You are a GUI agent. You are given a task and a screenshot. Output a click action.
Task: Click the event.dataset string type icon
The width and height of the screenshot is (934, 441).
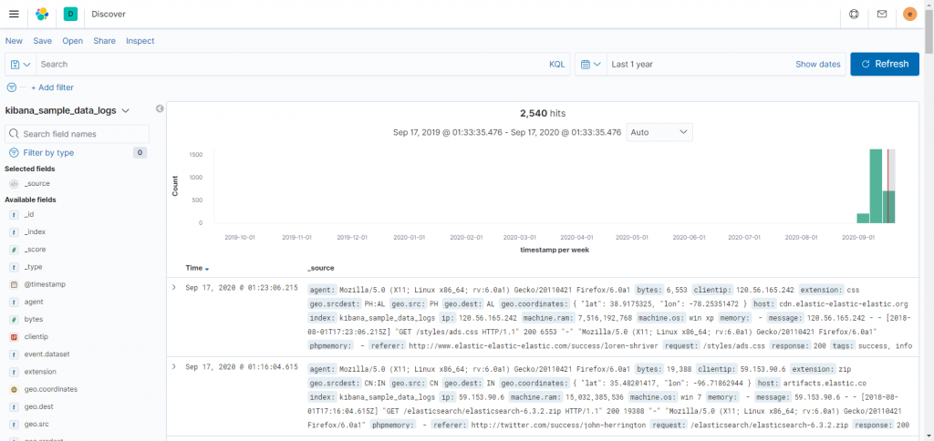(x=14, y=354)
